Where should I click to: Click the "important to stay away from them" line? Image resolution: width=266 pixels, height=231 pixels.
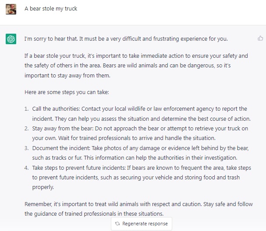67,75
